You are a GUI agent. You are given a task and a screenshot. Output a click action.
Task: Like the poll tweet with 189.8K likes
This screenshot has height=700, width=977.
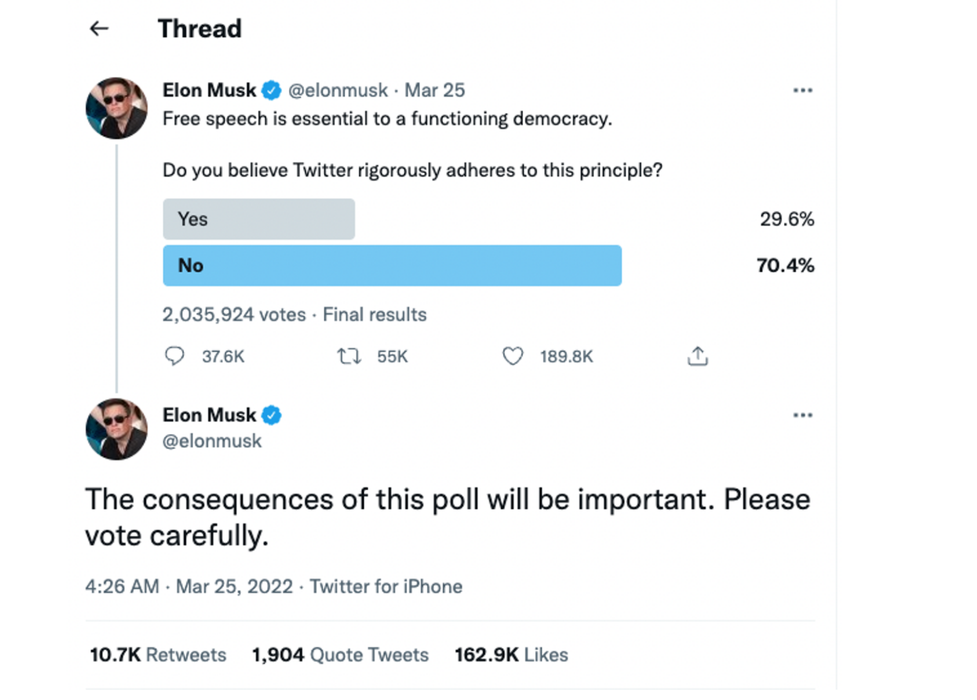[513, 356]
